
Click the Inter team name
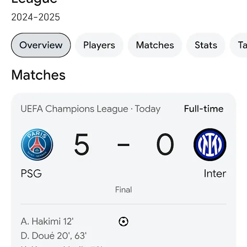[215, 173]
